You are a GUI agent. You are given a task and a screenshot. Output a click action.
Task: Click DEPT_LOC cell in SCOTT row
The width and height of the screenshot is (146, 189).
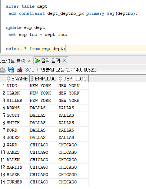point(73,115)
